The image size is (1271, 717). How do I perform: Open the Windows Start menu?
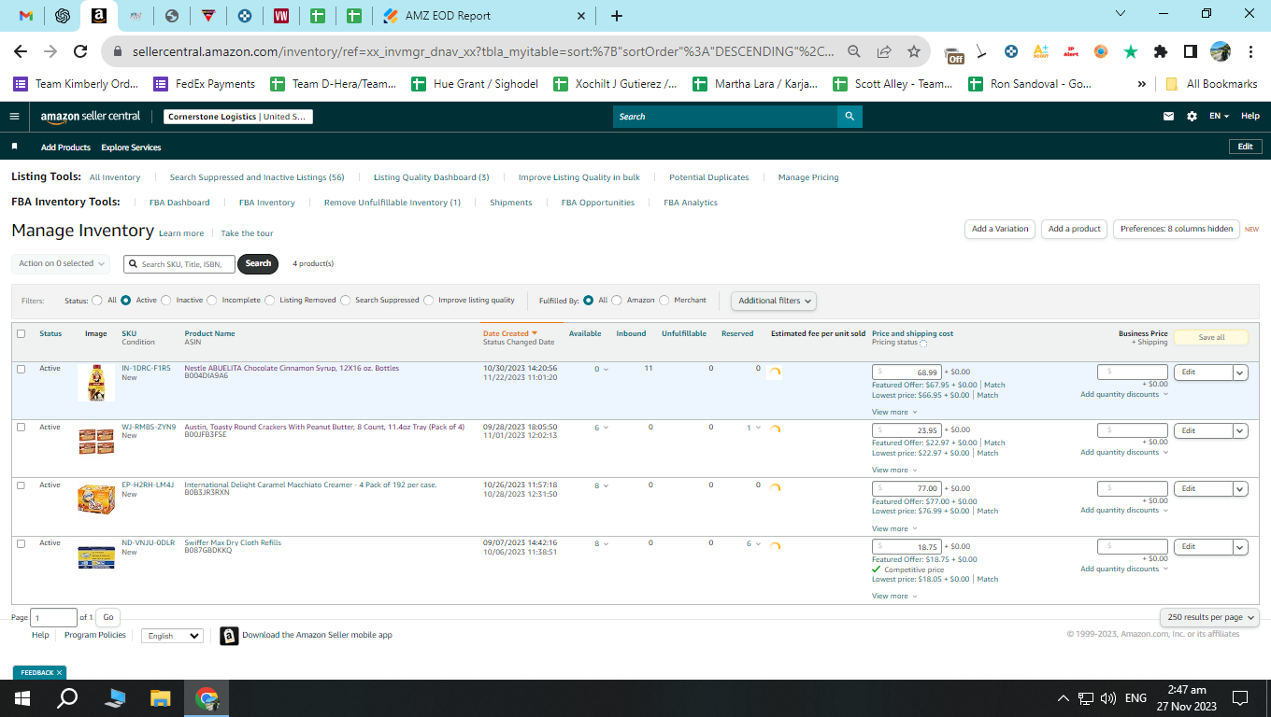point(22,698)
